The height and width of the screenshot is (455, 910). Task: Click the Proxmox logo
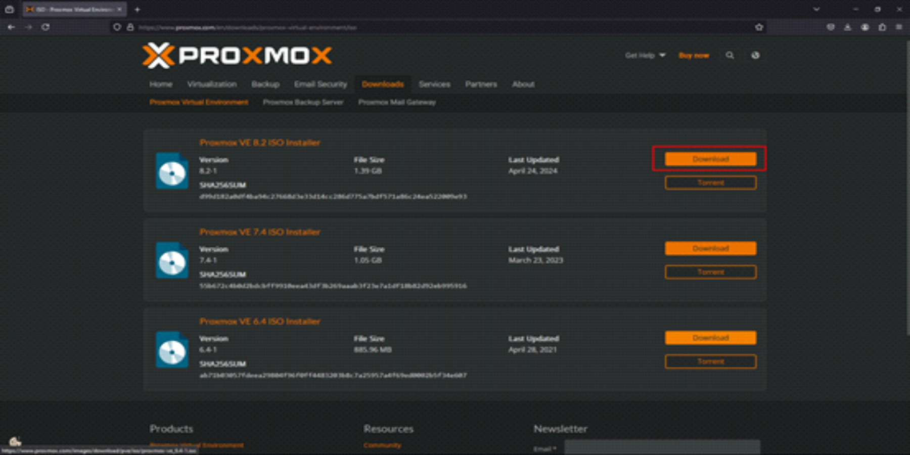coord(237,56)
